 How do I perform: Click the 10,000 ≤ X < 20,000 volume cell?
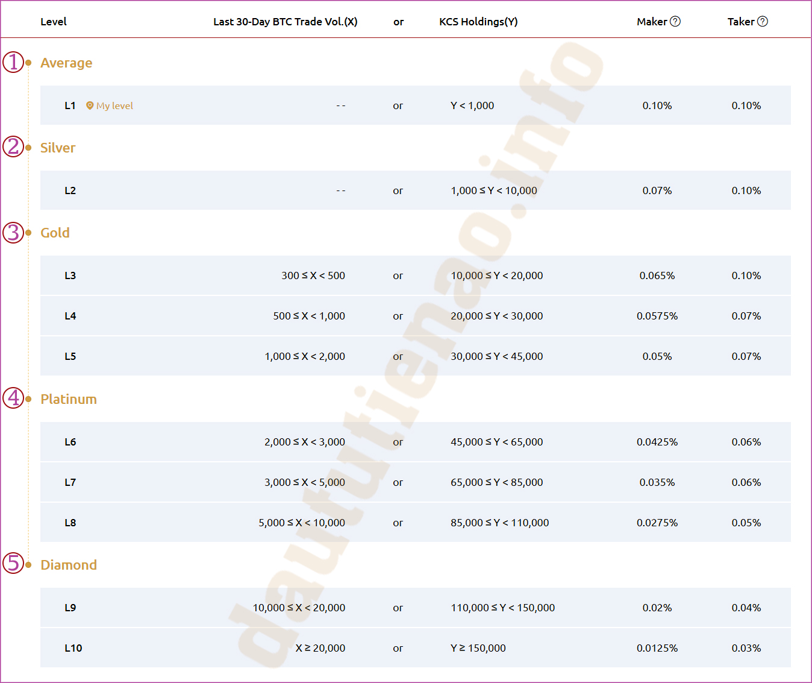[x=299, y=608]
